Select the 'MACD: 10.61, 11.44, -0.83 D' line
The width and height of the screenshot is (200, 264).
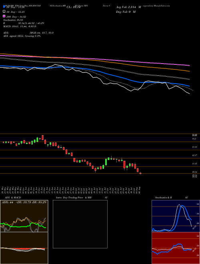20,26
